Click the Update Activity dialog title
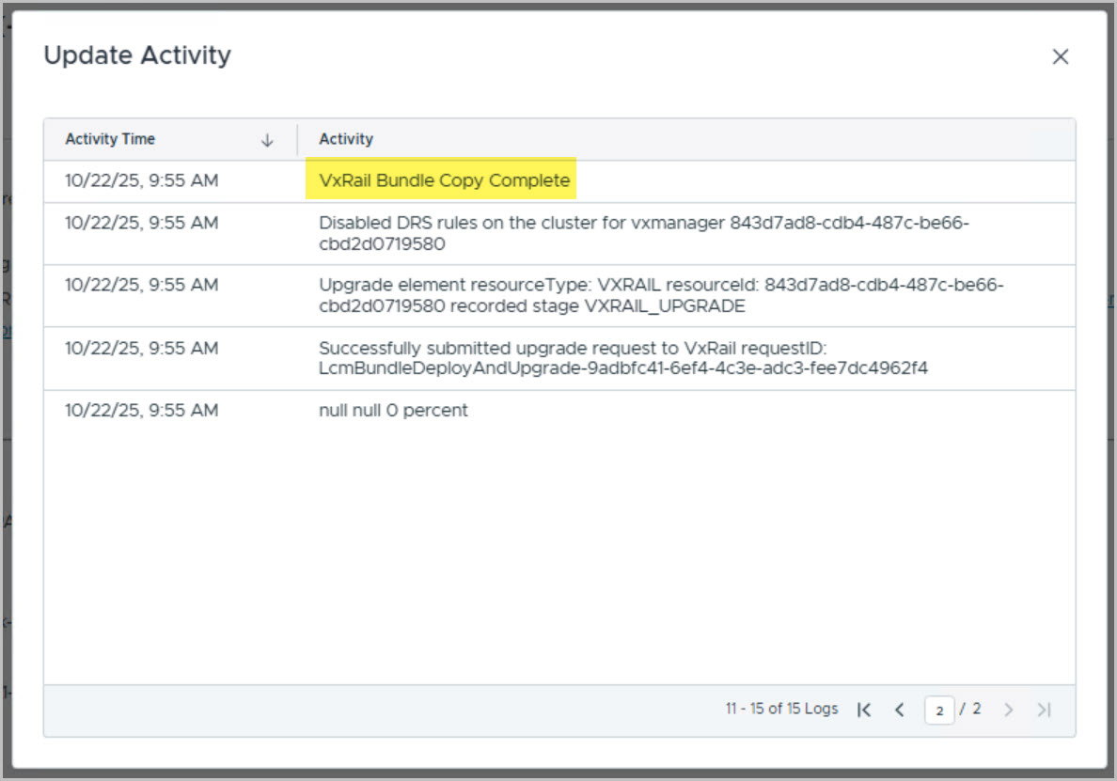 click(x=137, y=55)
